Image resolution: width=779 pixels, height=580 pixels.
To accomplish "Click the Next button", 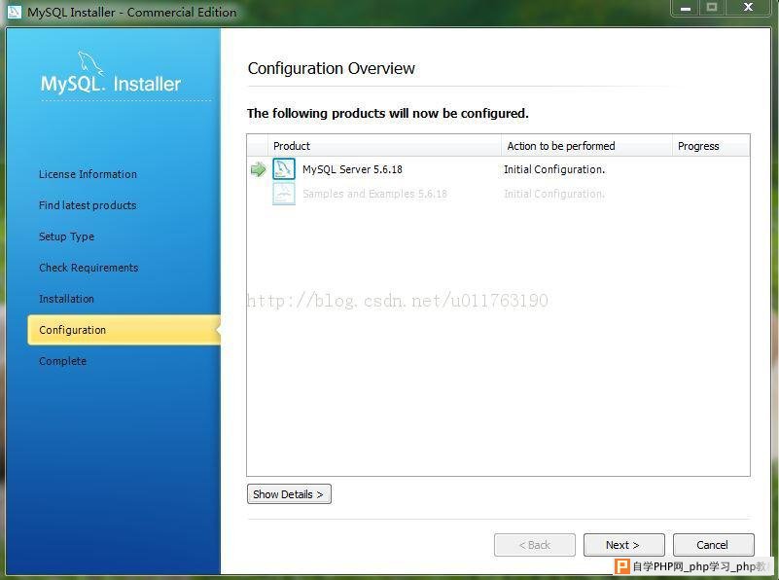I will (x=624, y=545).
